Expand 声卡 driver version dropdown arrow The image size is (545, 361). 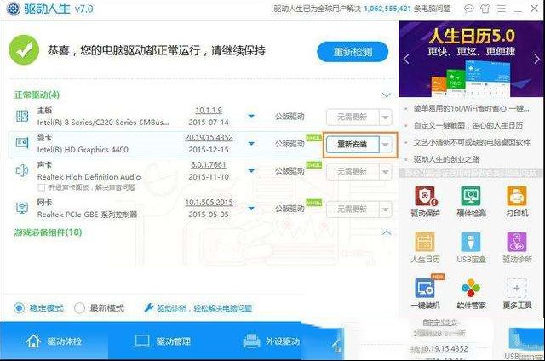click(x=251, y=170)
